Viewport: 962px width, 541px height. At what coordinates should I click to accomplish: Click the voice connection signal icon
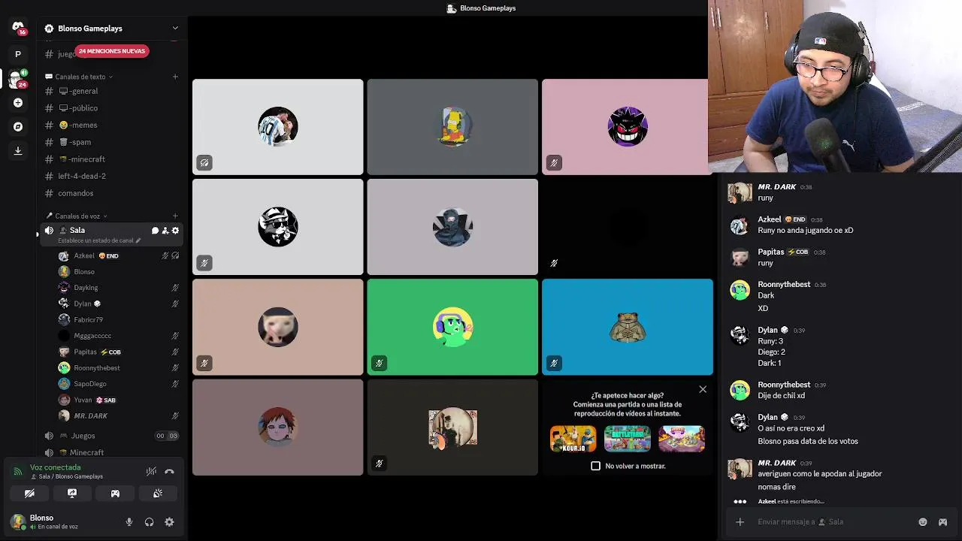[x=18, y=471]
